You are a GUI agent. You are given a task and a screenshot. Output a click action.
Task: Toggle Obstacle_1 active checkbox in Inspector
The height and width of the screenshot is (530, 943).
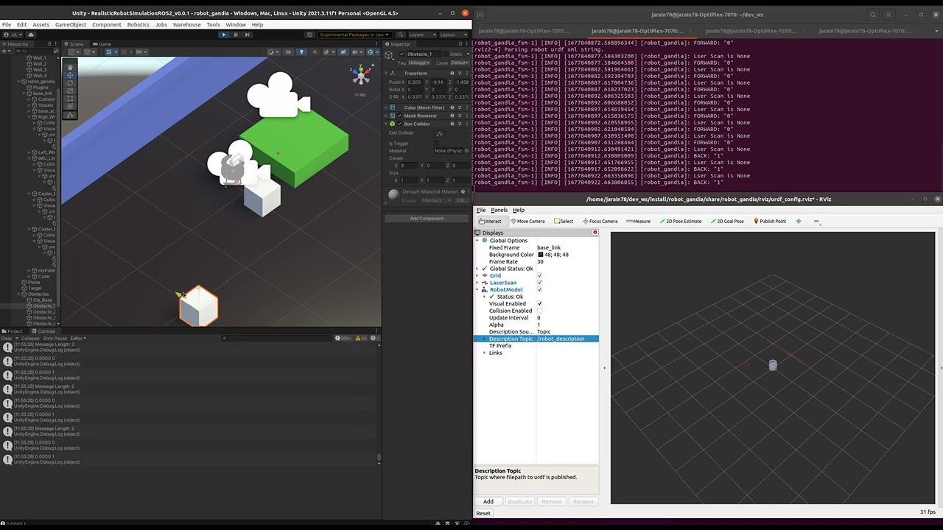tap(402, 54)
